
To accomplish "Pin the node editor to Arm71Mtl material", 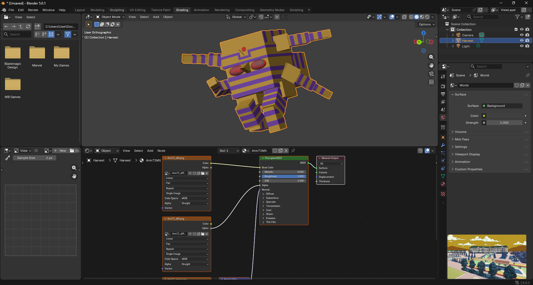I will (x=293, y=151).
